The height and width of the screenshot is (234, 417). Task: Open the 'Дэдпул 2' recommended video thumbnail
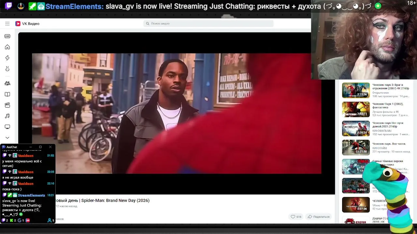click(x=356, y=220)
